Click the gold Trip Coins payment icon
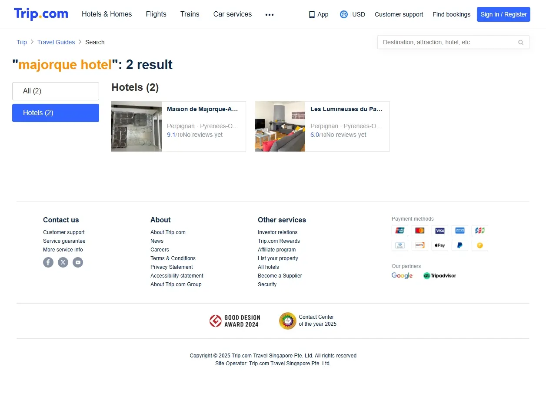 [x=480, y=245]
